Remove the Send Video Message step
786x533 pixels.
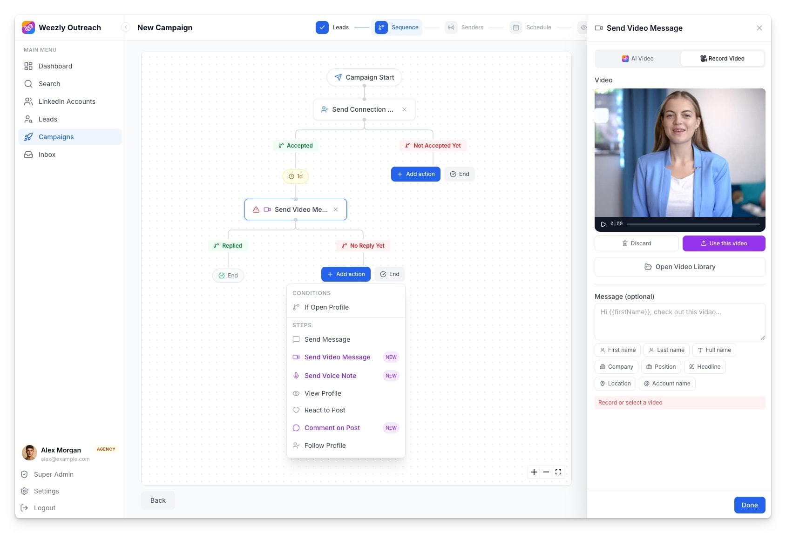pyautogui.click(x=336, y=209)
